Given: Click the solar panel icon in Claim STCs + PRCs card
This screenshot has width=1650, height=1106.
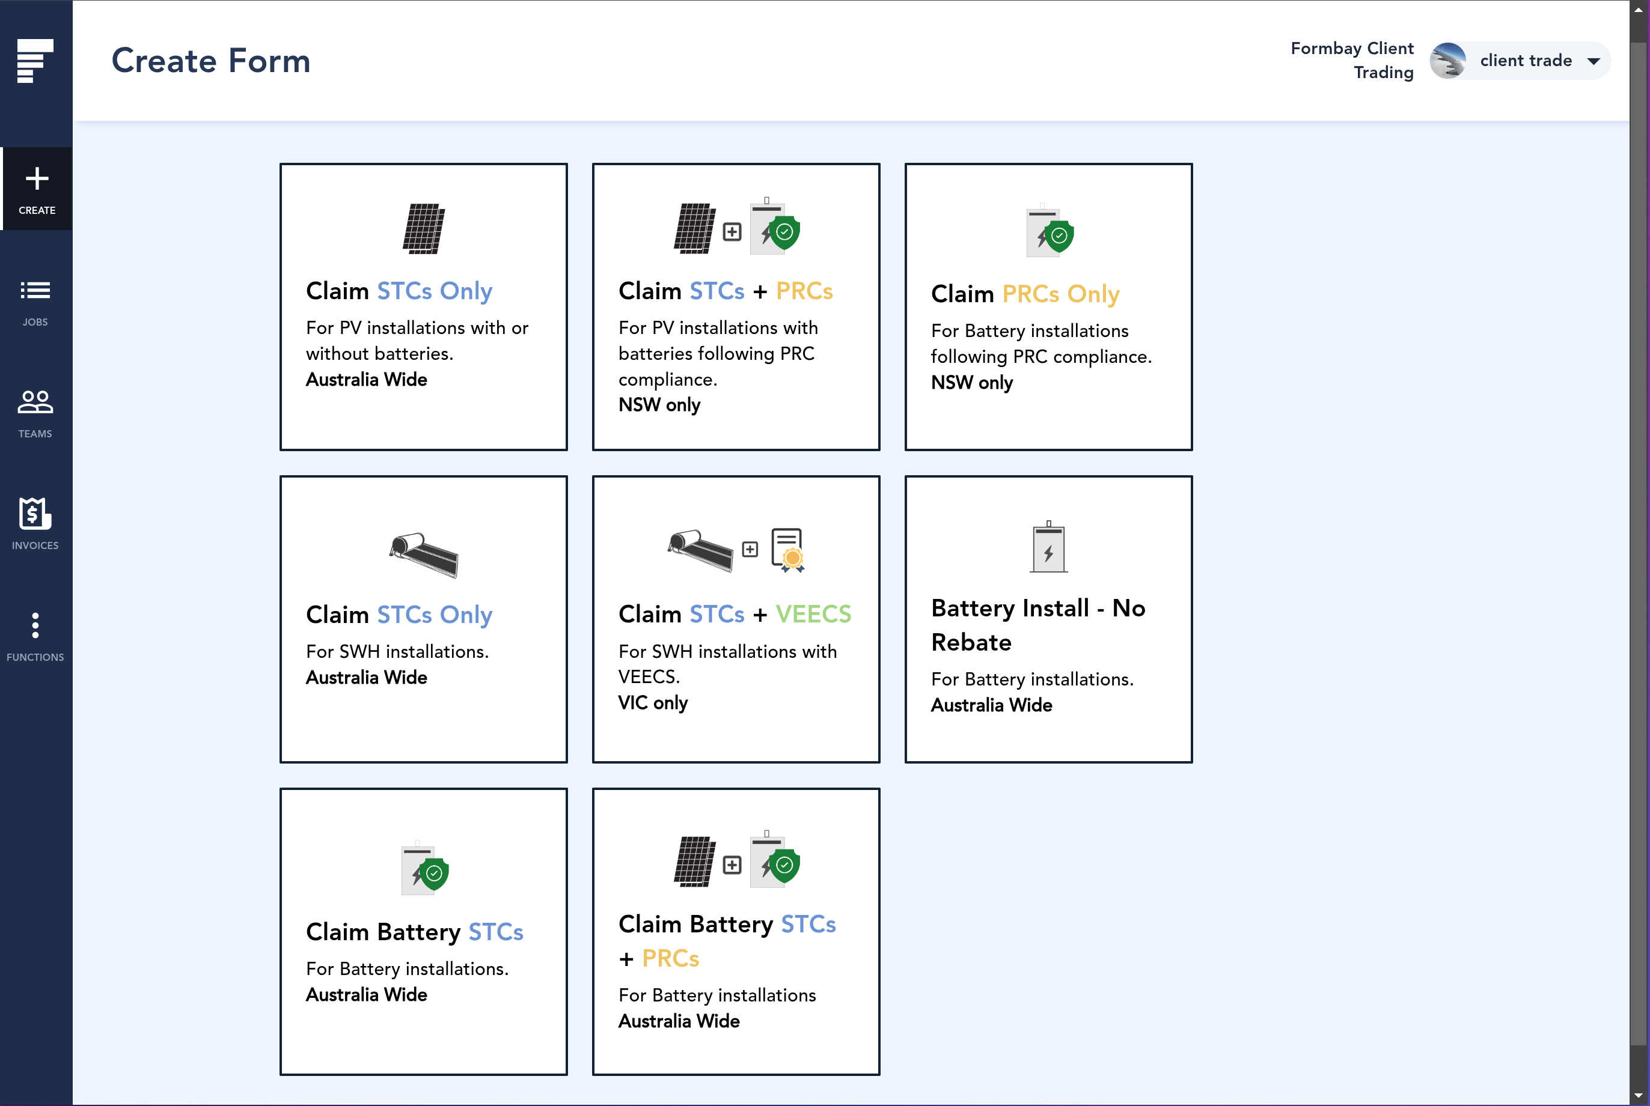Looking at the screenshot, I should [x=694, y=228].
